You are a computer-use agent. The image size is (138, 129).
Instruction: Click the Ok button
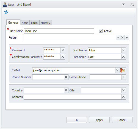tap(76, 120)
